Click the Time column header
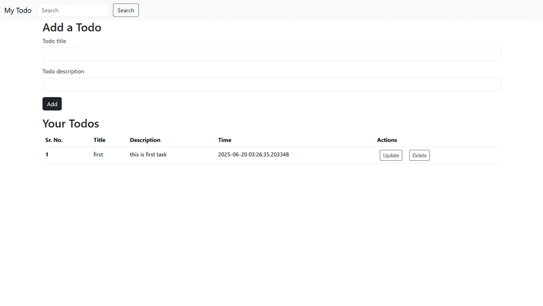The height and width of the screenshot is (306, 543). [x=224, y=140]
